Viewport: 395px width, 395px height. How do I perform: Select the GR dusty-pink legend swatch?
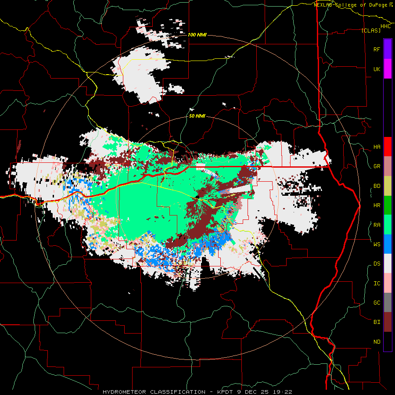(388, 166)
